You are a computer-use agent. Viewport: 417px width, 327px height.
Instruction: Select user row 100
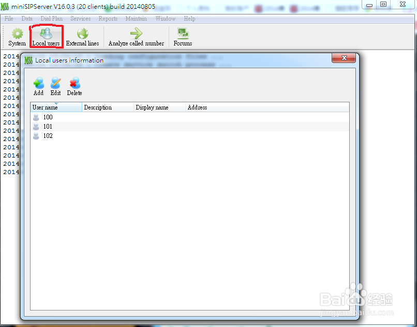[190, 117]
